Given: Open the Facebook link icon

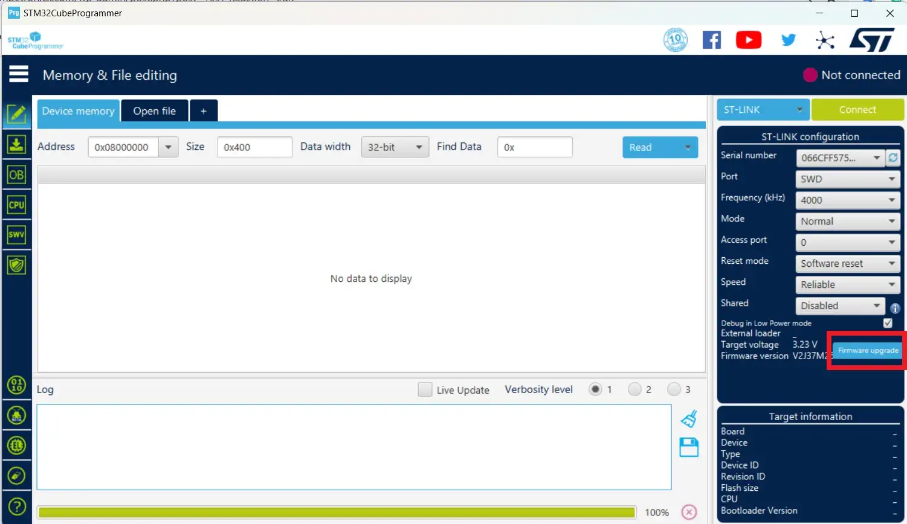Looking at the screenshot, I should (x=712, y=40).
